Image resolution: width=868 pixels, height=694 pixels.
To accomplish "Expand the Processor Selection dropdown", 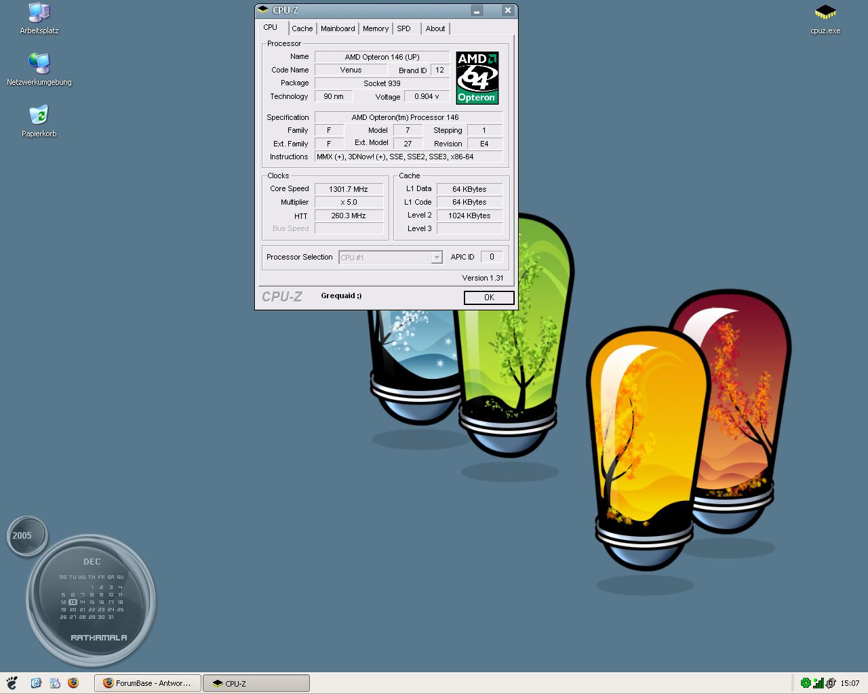I will click(437, 258).
